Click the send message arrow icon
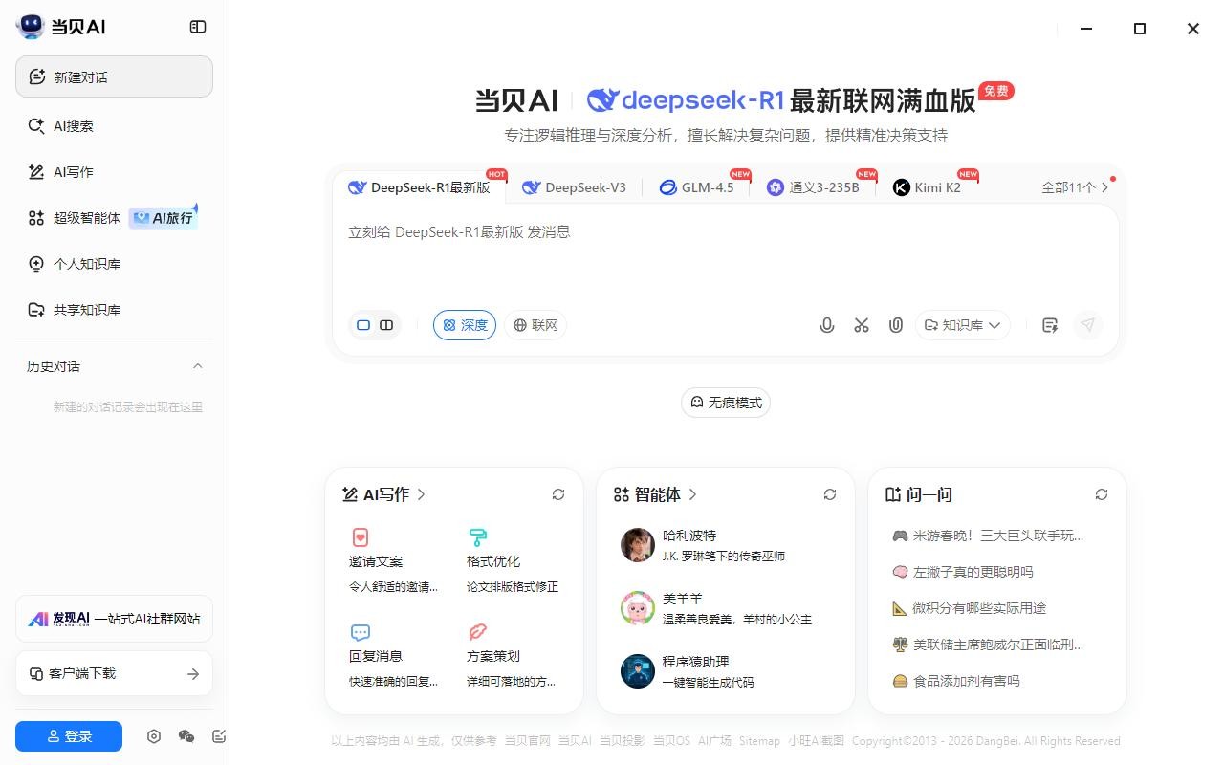This screenshot has height=765, width=1224. pyautogui.click(x=1087, y=325)
